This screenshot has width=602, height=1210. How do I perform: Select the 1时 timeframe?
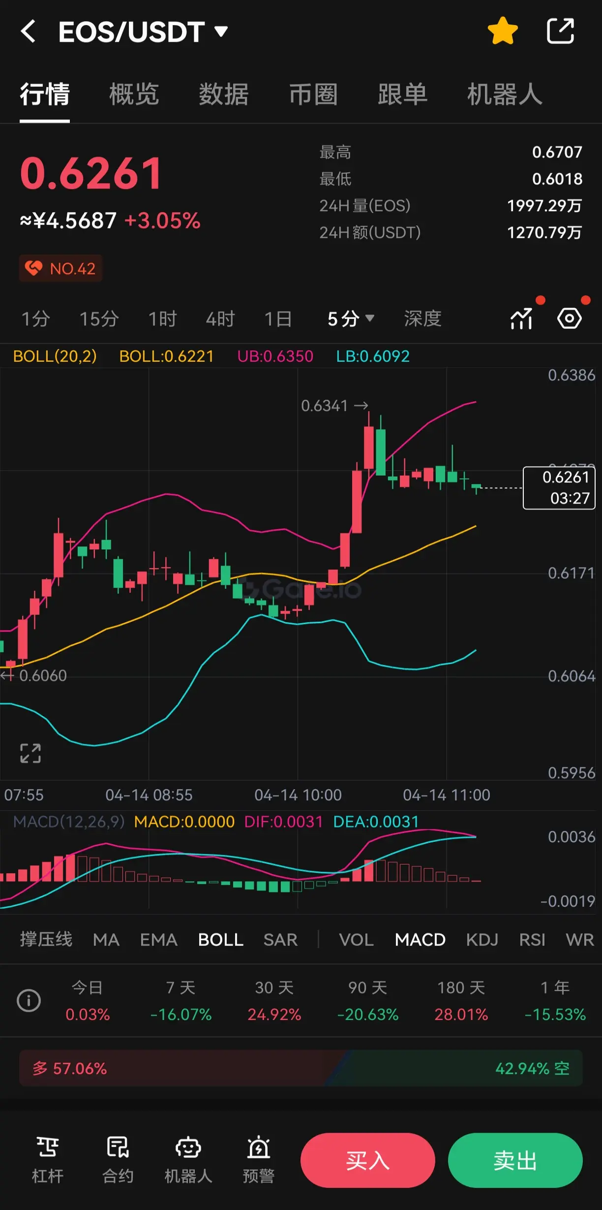point(163,319)
